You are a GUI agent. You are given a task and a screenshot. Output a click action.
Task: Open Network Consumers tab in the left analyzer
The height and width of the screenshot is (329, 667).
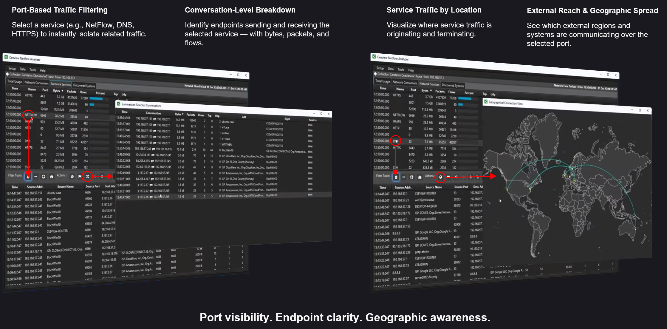pyautogui.click(x=36, y=83)
